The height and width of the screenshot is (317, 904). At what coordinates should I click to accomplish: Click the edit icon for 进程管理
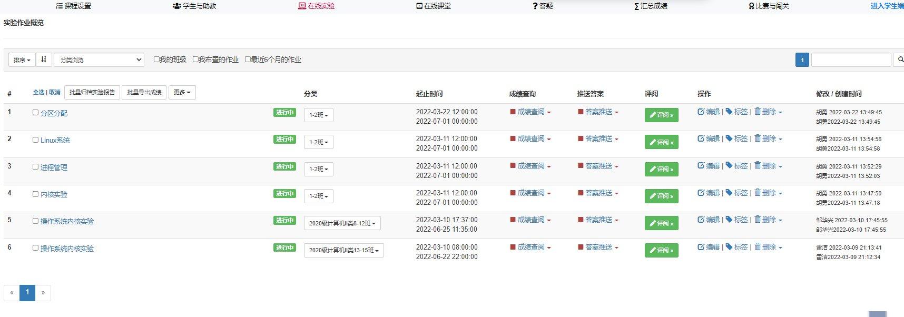click(x=701, y=166)
